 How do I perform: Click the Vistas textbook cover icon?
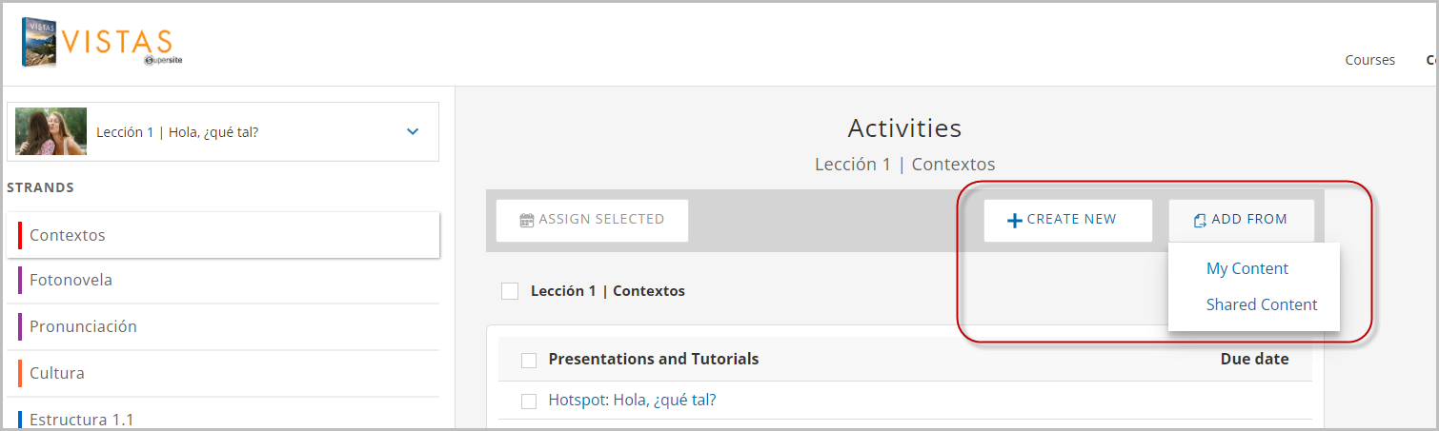pyautogui.click(x=39, y=43)
